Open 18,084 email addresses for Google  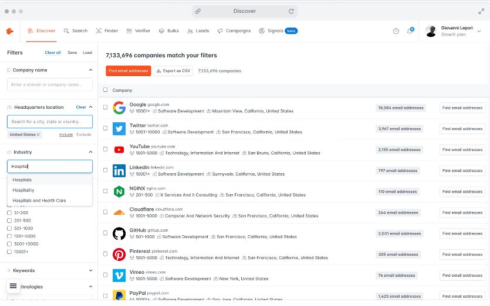(x=401, y=108)
